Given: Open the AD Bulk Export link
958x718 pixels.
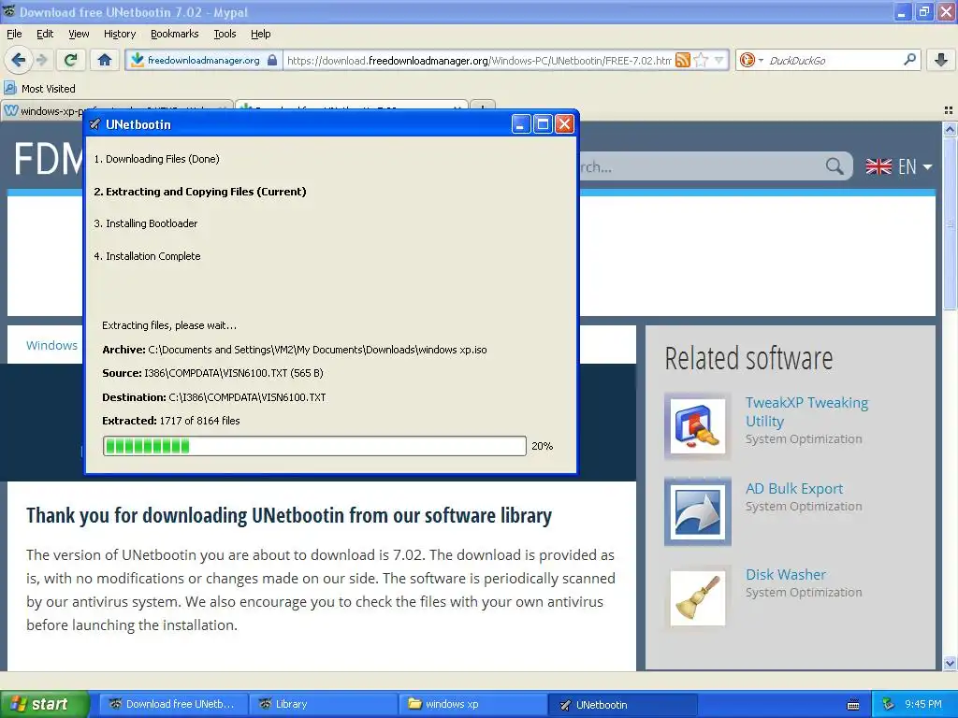Looking at the screenshot, I should pos(794,488).
